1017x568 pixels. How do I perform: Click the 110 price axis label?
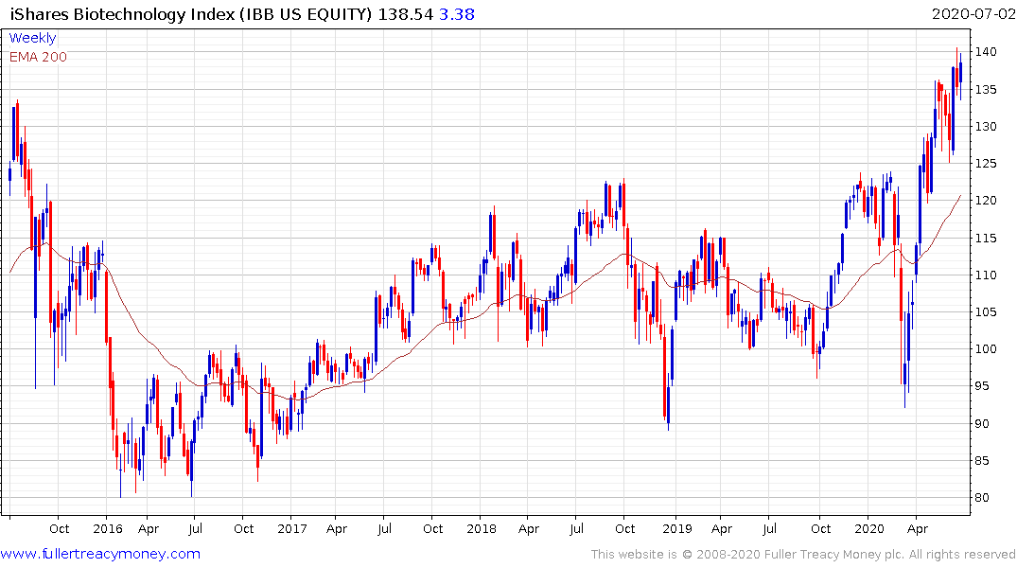[x=986, y=275]
